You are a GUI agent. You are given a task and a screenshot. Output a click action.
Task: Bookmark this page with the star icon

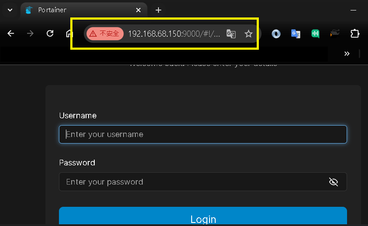pyautogui.click(x=248, y=34)
